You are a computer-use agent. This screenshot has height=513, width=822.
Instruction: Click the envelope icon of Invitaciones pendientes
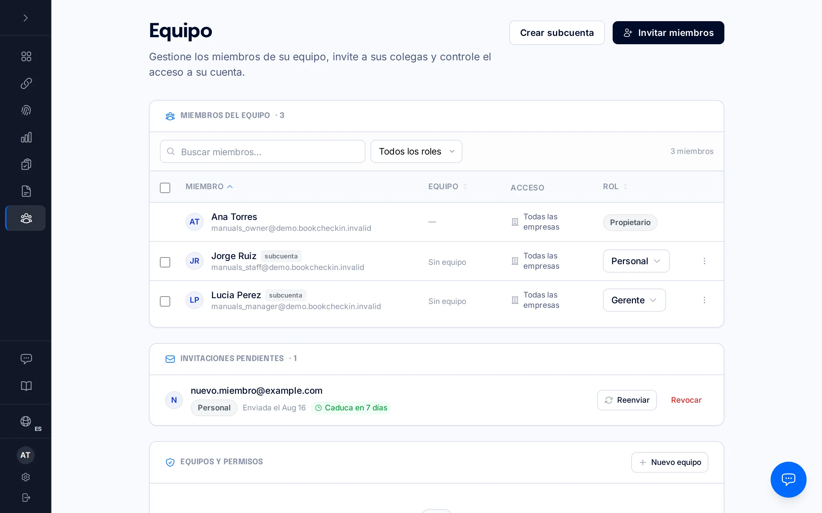[170, 359]
